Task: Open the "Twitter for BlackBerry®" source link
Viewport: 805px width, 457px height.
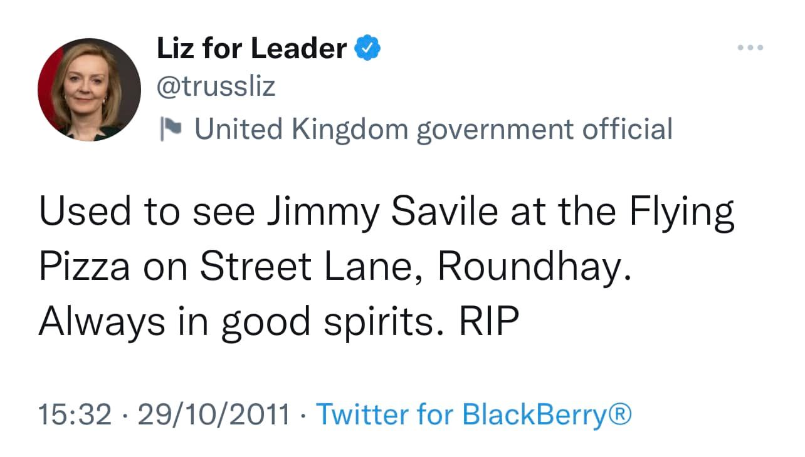Action: pyautogui.click(x=473, y=414)
